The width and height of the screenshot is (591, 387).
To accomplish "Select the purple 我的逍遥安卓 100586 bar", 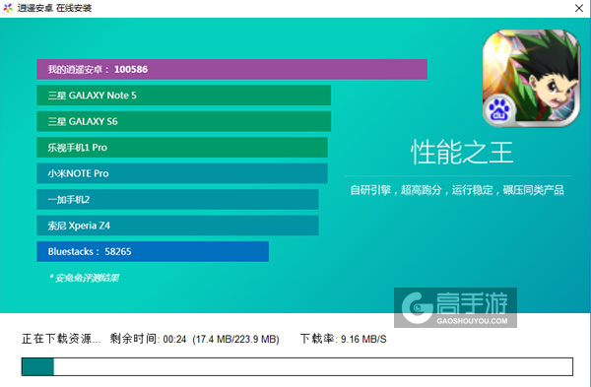I will [x=231, y=69].
